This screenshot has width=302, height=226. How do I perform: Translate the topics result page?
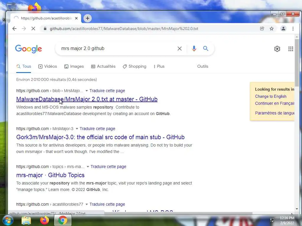pyautogui.click(x=109, y=167)
